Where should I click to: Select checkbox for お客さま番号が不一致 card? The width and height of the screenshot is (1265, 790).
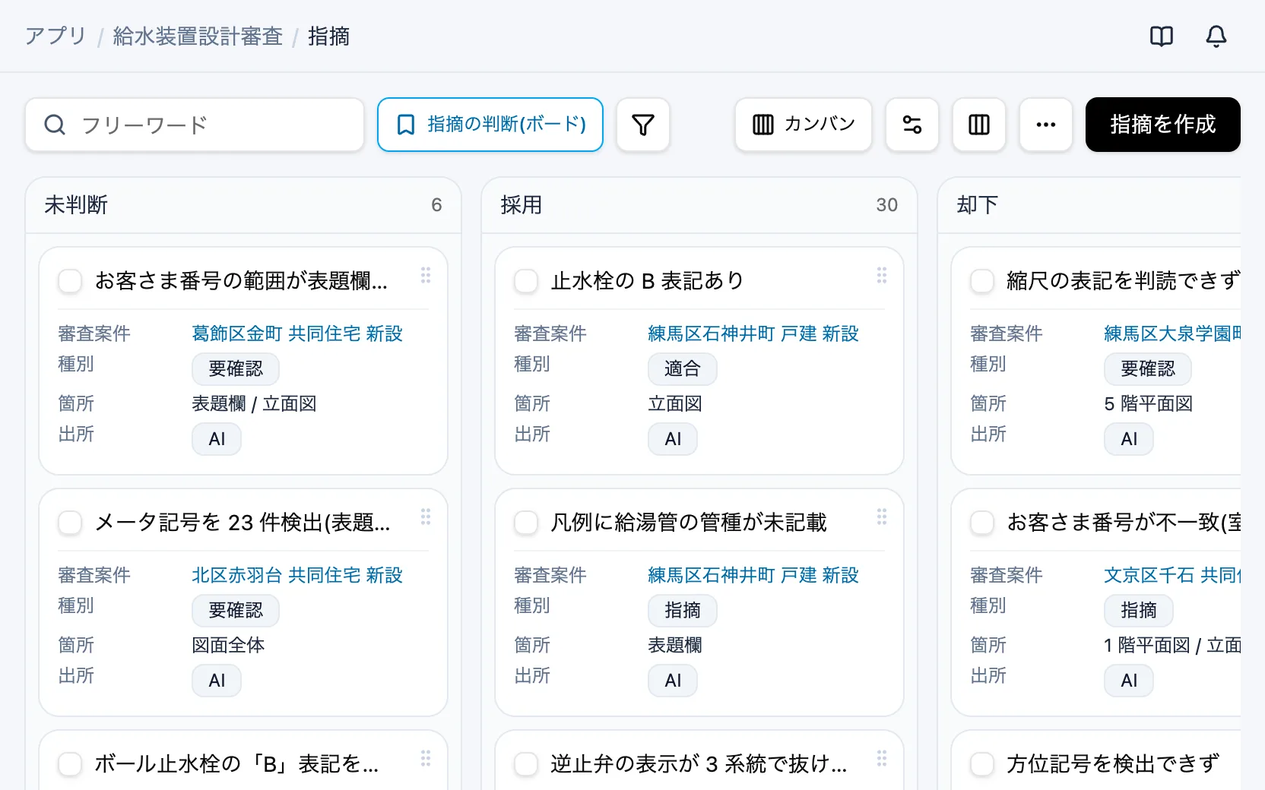pyautogui.click(x=982, y=523)
